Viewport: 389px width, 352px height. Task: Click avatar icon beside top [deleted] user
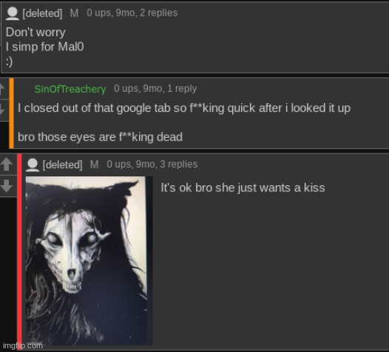[x=12, y=13]
